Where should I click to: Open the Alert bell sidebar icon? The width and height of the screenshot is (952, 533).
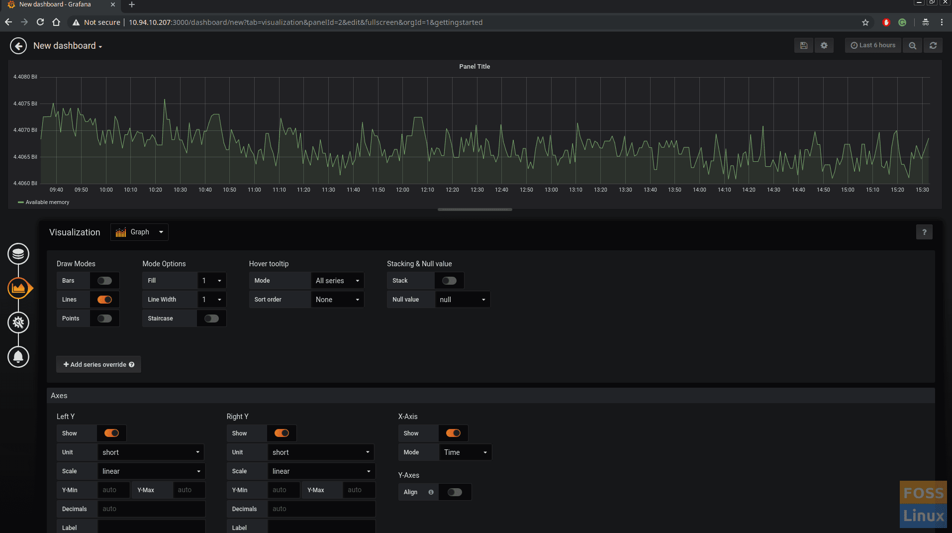[x=18, y=357]
